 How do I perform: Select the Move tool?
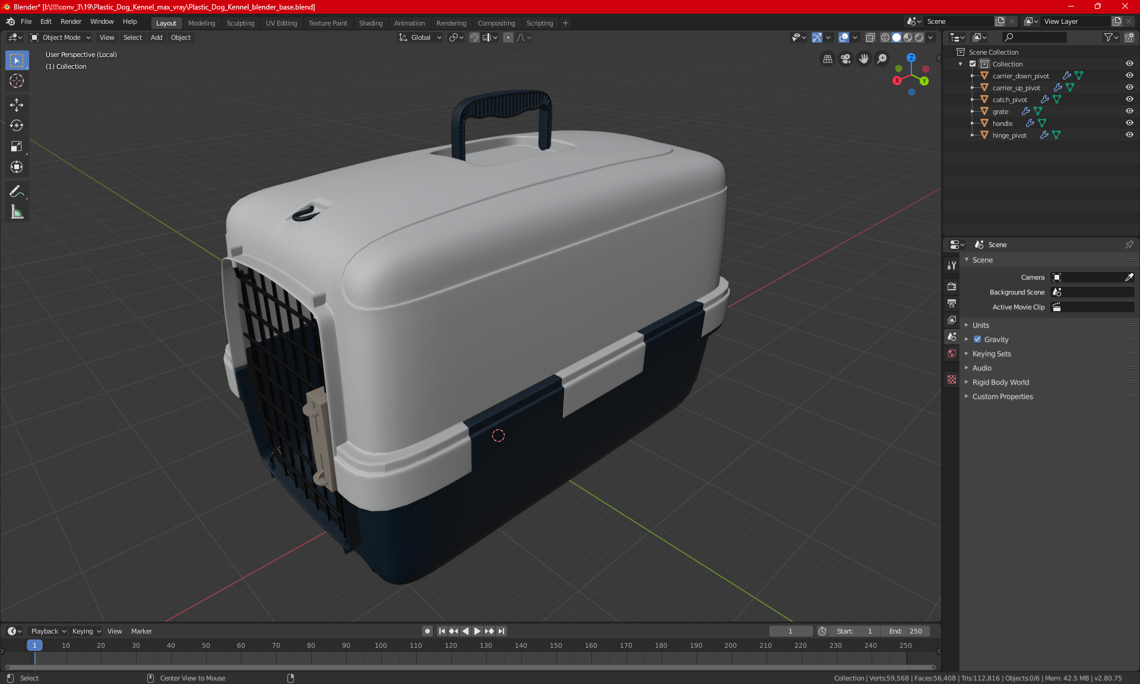click(17, 105)
